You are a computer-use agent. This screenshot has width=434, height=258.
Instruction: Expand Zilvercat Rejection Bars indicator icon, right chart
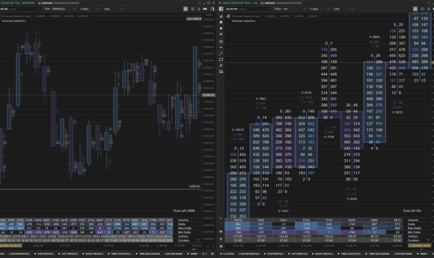tap(228, 16)
